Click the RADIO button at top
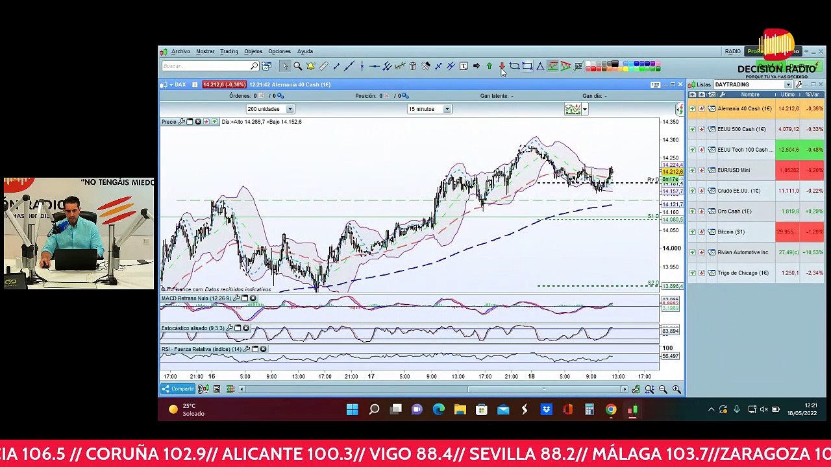The height and width of the screenshot is (467, 831). [x=732, y=51]
